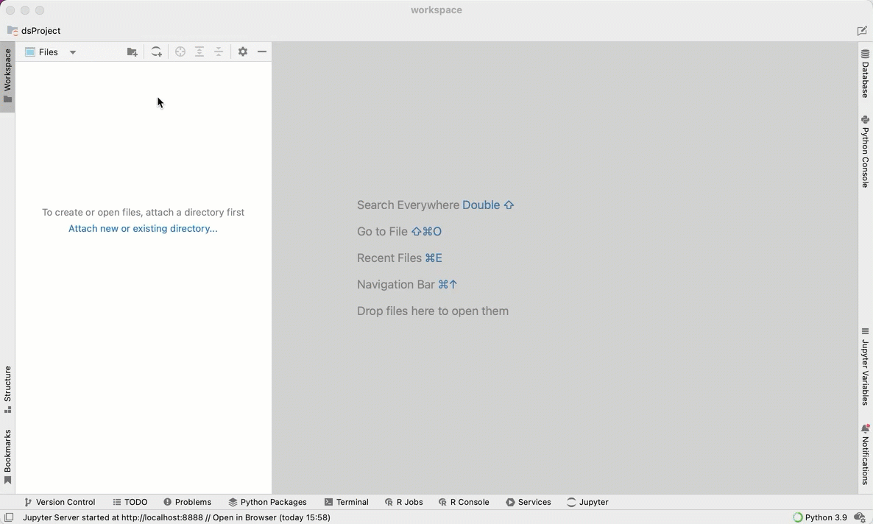Follow the Attach new or existing directory link
Screen dimensions: 873x524
point(143,228)
